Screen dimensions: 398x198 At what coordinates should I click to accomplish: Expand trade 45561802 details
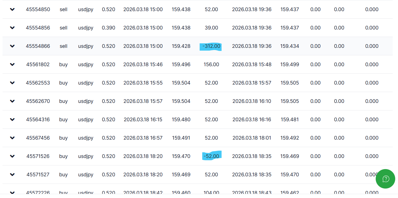12,65
